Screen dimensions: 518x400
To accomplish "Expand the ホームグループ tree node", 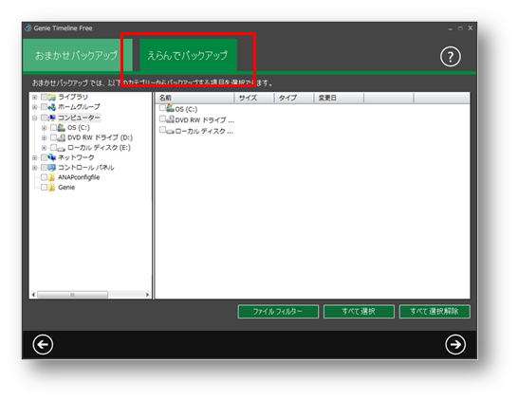I will pos(34,107).
